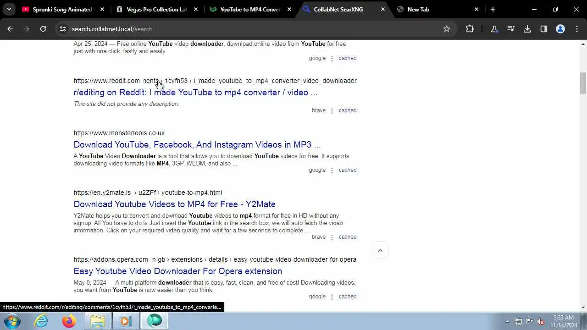Open options menu beside Opera extension google result

tap(332, 297)
